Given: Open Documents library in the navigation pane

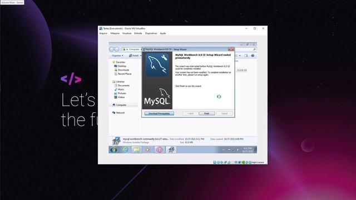Looking at the screenshot, I should pos(122,86).
